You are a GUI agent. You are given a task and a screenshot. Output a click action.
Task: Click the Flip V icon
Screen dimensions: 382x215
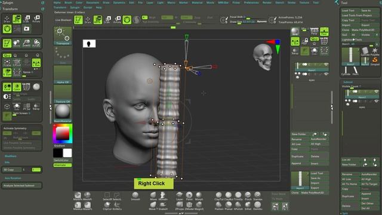(x=285, y=206)
